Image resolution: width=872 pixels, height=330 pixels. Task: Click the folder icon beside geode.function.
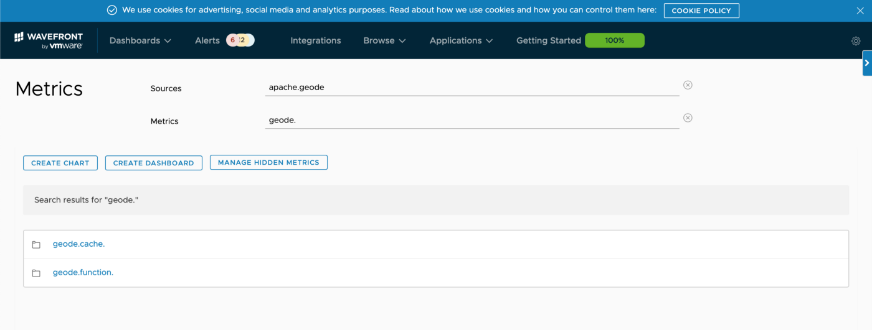point(36,273)
